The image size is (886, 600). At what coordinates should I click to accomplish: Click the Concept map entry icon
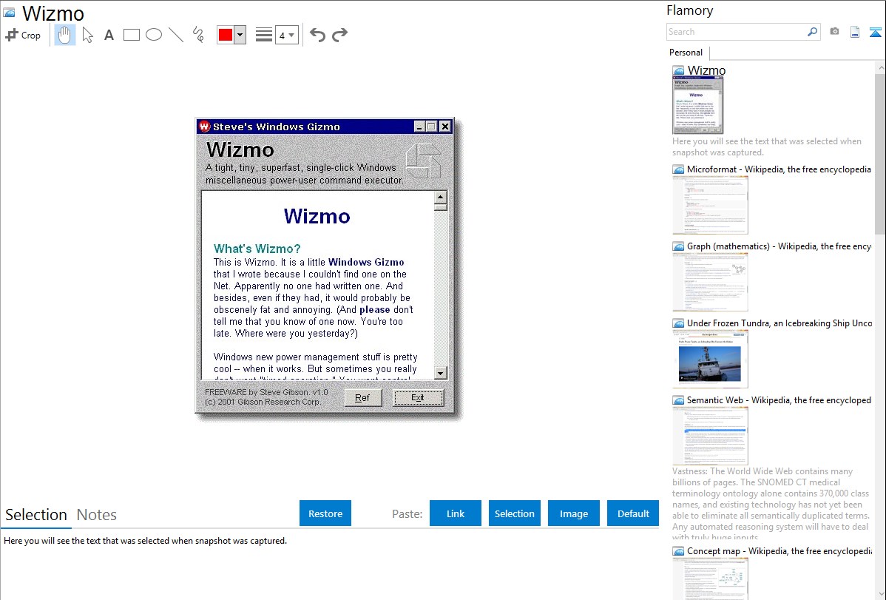pos(678,550)
